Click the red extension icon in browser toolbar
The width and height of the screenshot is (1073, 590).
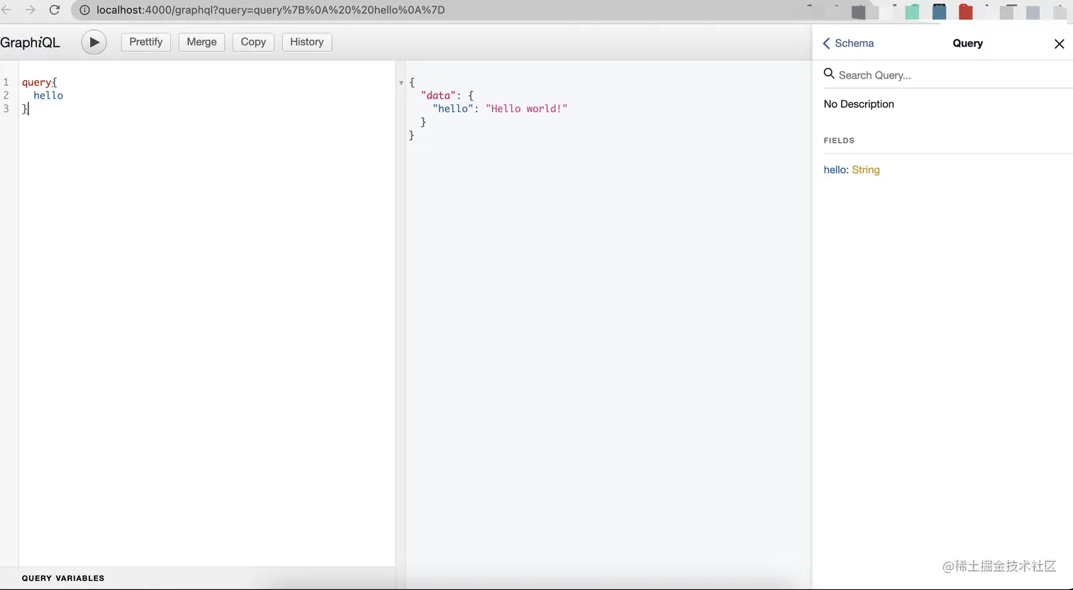965,11
